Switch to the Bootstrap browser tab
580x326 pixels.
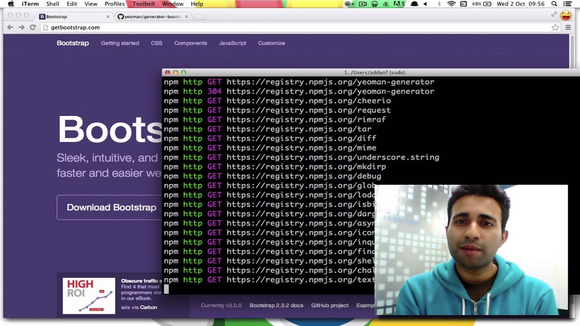tap(74, 16)
